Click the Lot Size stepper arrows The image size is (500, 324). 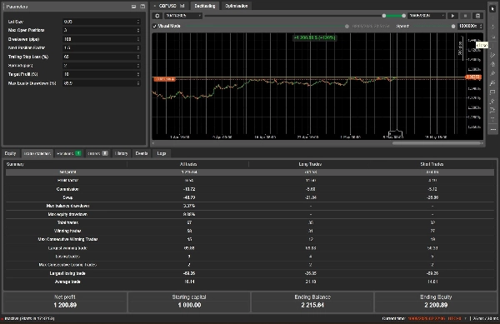(x=138, y=22)
